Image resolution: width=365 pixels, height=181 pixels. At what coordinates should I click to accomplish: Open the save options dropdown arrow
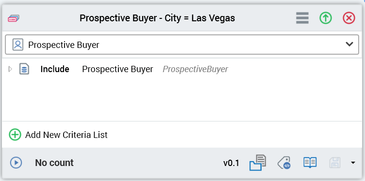pyautogui.click(x=353, y=163)
